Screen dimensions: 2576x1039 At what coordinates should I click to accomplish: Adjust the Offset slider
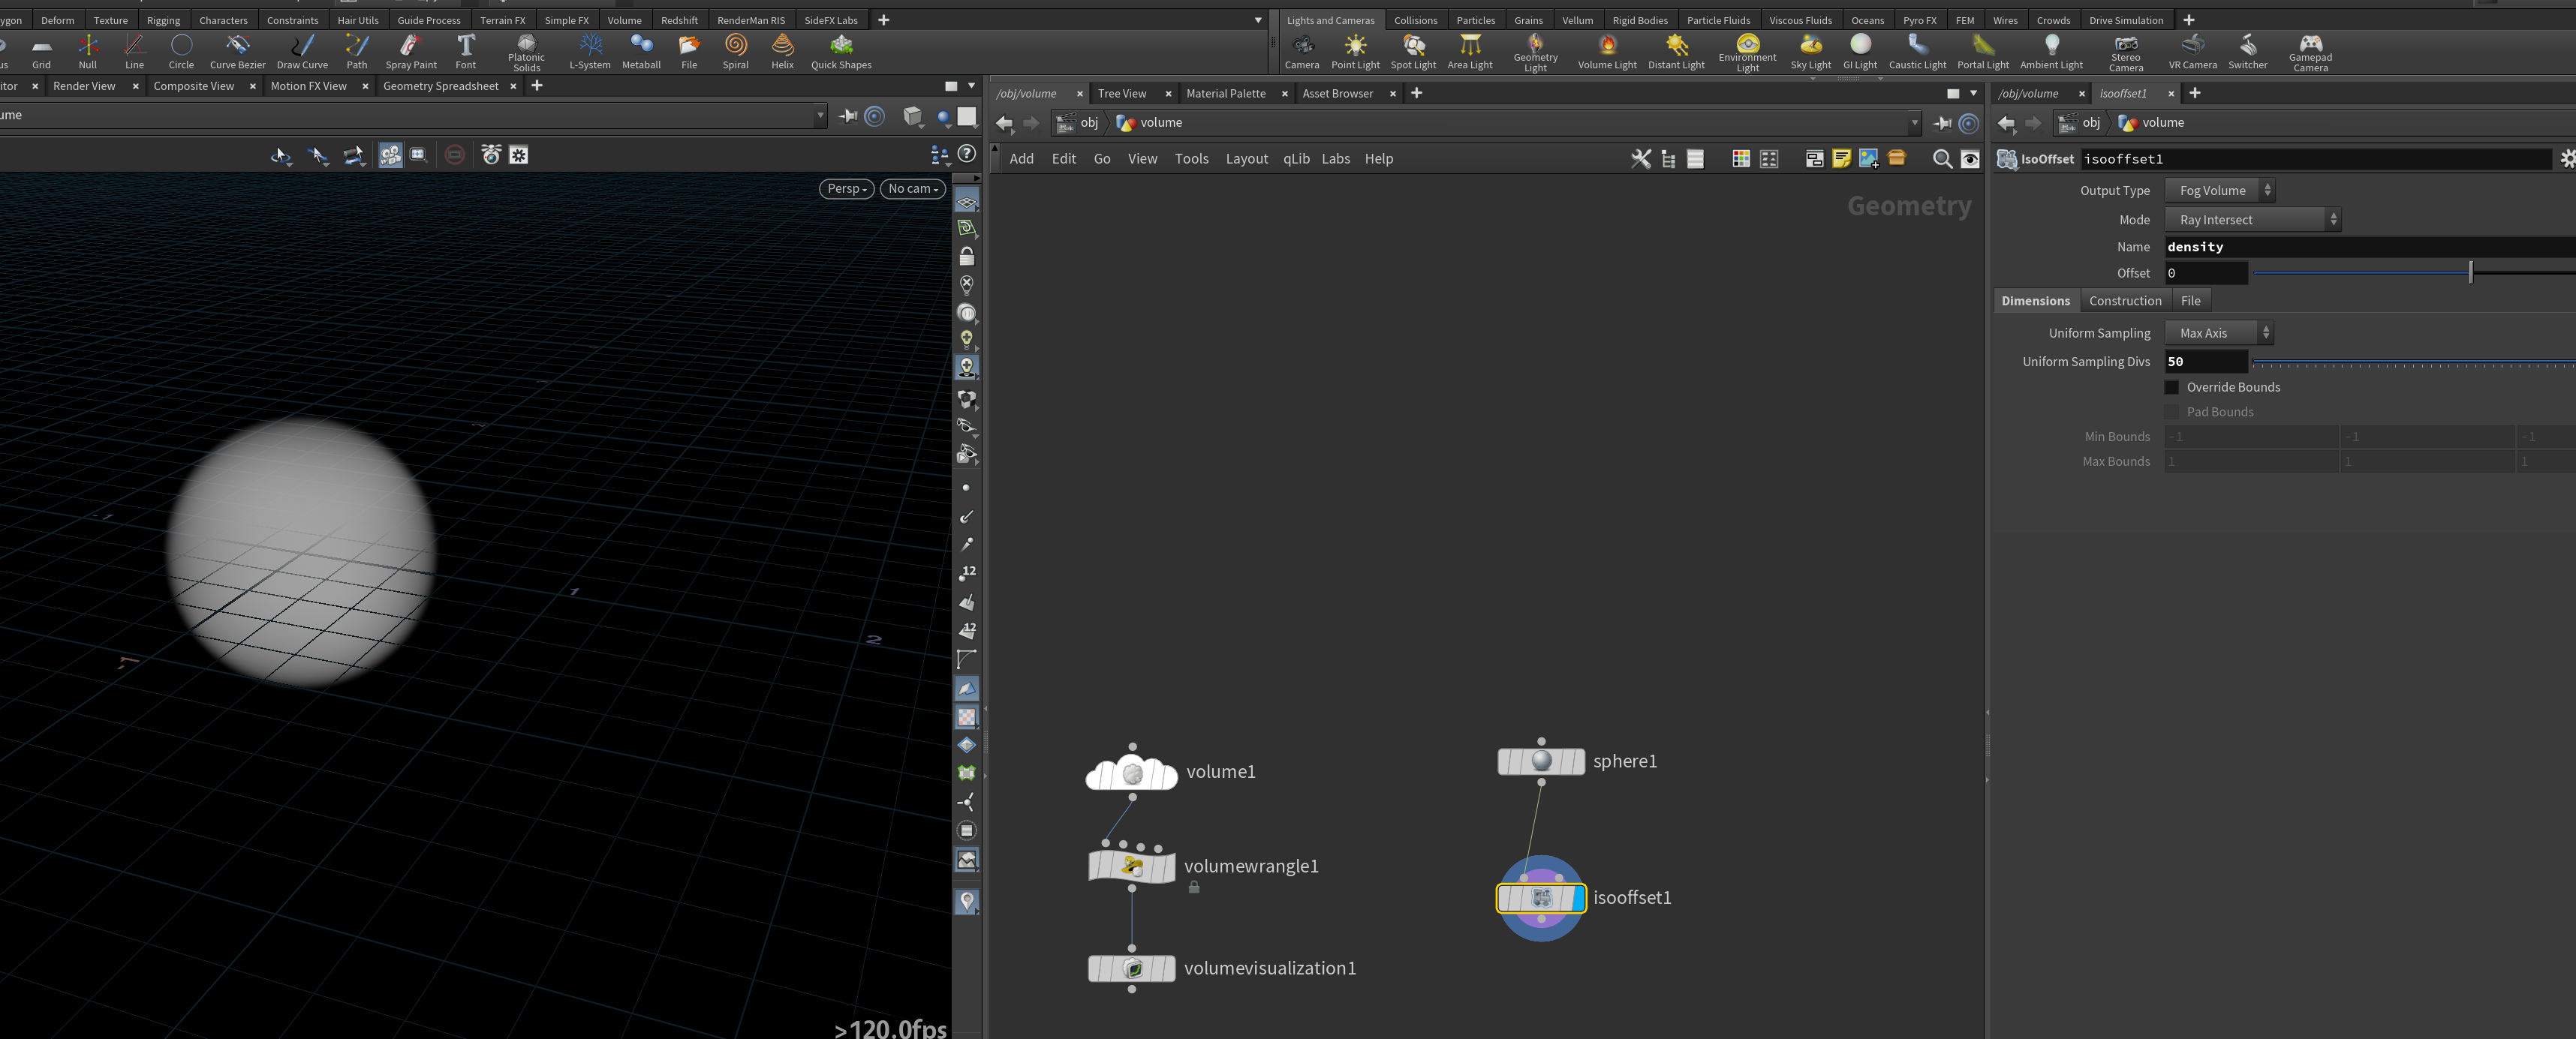[x=2413, y=273]
